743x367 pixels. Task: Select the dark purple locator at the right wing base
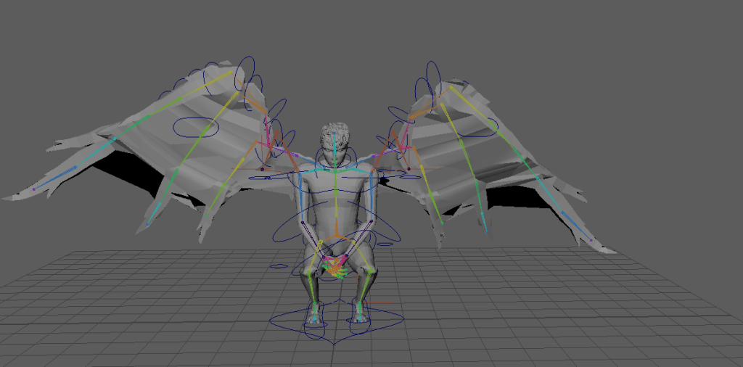tap(408, 168)
